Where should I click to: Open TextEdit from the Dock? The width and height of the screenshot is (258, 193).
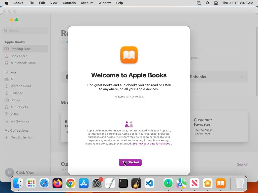click(110, 183)
